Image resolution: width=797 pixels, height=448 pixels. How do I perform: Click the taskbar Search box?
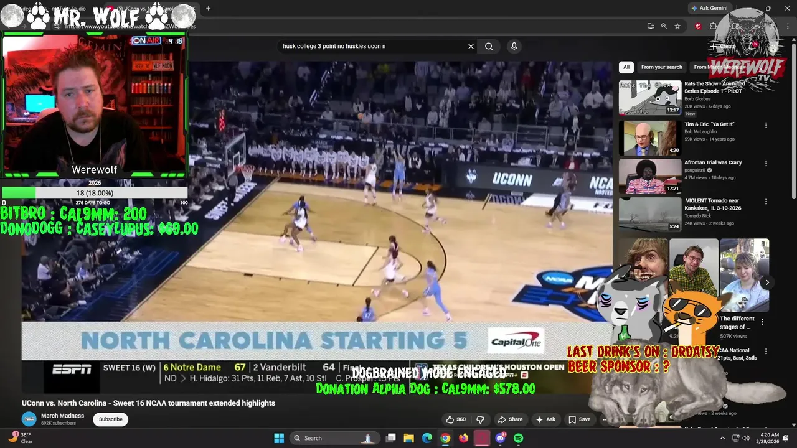(335, 438)
